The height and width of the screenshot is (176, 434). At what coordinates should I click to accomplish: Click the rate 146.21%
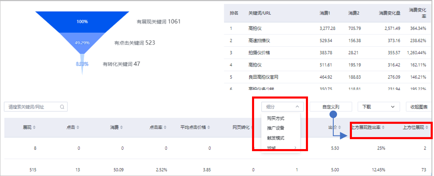click(419, 77)
